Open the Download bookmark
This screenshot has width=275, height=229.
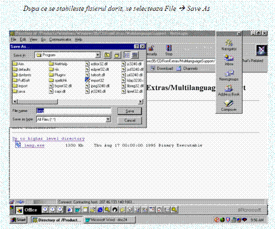coord(161,68)
